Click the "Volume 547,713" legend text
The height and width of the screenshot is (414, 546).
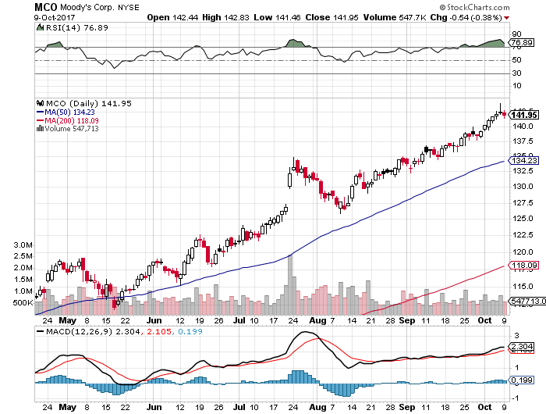tap(72, 129)
